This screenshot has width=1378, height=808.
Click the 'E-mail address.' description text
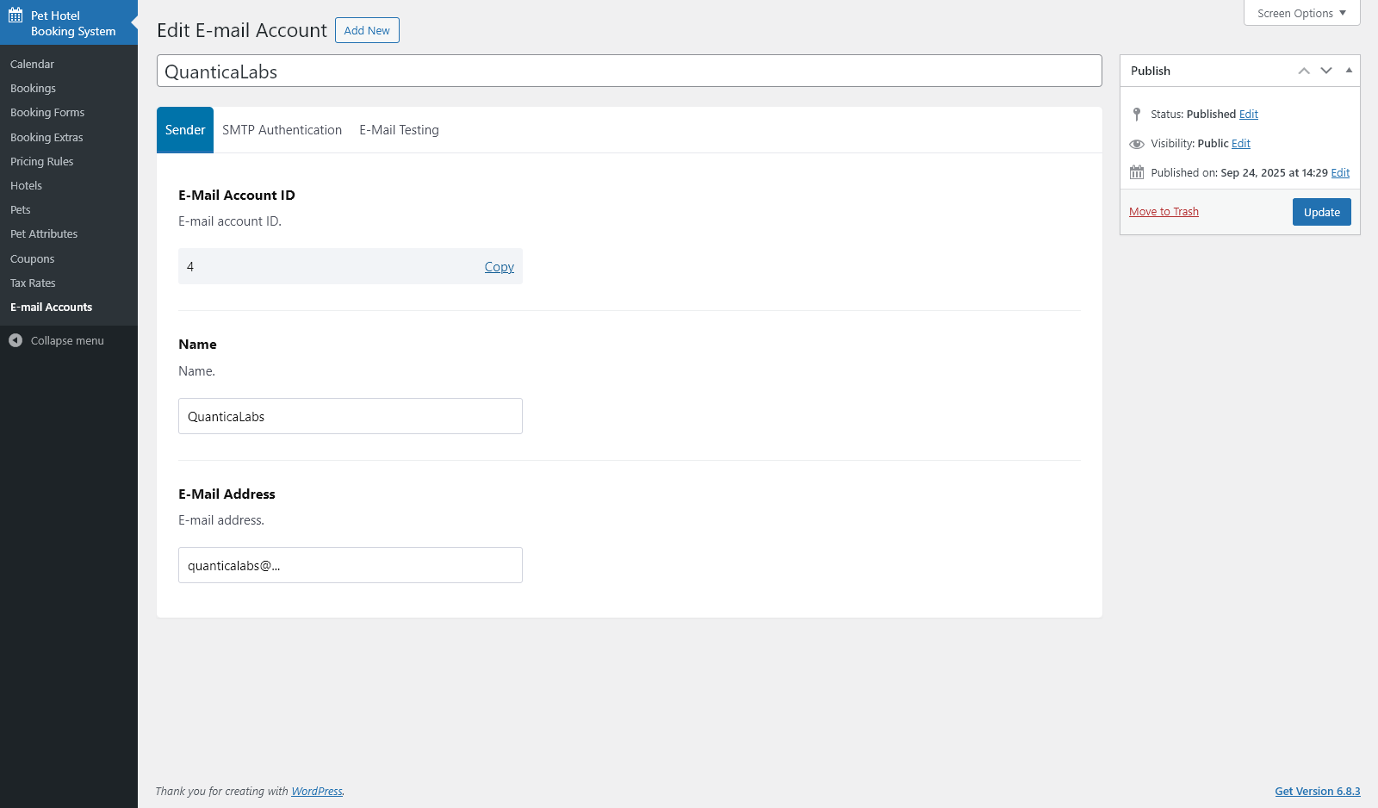(221, 520)
